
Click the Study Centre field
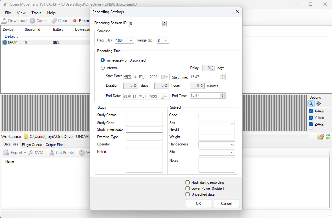coord(144,116)
